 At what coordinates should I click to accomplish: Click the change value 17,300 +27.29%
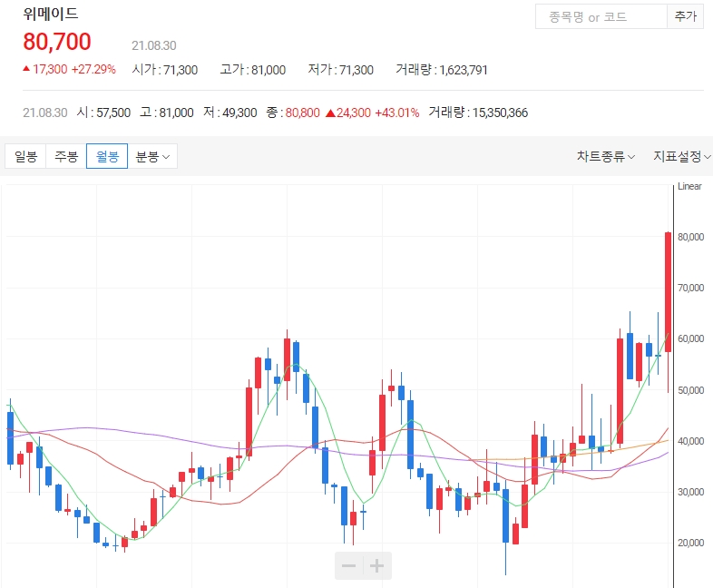tap(69, 69)
